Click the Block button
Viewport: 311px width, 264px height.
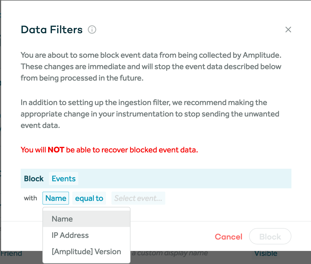pos(270,237)
